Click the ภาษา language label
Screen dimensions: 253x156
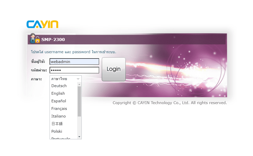click(36, 79)
